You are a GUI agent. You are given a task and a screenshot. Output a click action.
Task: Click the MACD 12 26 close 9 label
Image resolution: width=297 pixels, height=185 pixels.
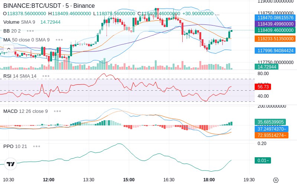26,111
